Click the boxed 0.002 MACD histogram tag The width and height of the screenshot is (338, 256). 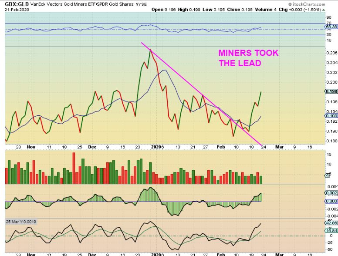tap(331, 192)
